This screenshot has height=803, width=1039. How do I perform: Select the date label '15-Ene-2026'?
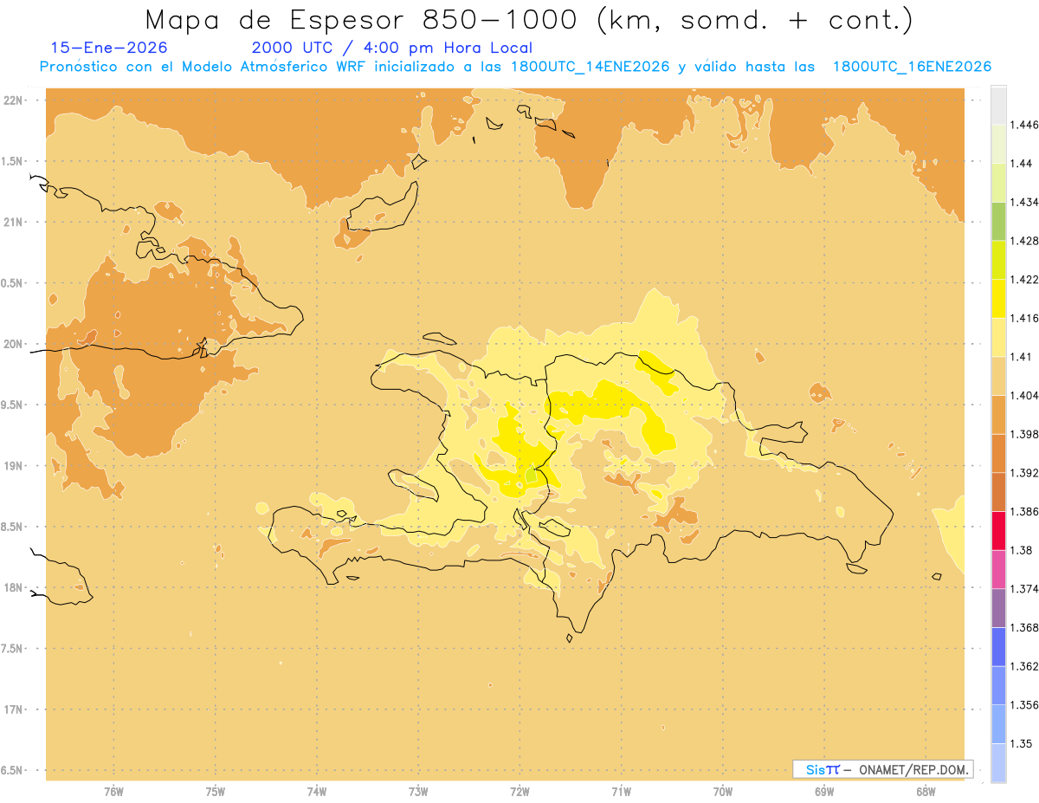(109, 48)
